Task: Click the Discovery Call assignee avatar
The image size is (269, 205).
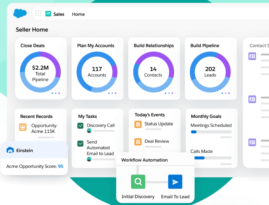Action: [x=89, y=131]
